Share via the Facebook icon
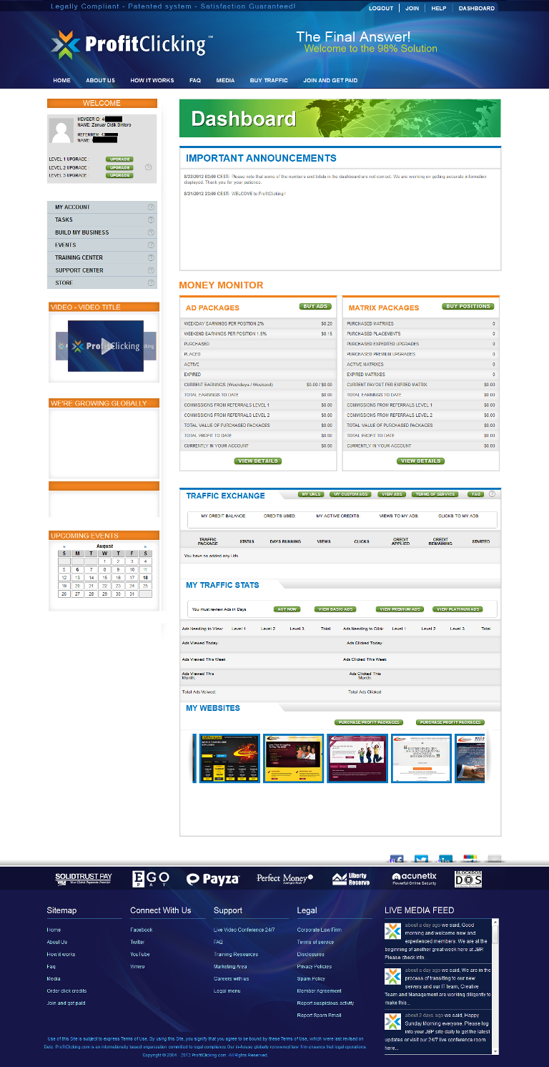Screen dimensions: 549x1067 click(397, 860)
